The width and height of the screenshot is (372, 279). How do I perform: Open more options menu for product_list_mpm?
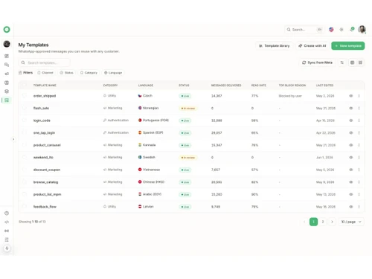tap(359, 194)
